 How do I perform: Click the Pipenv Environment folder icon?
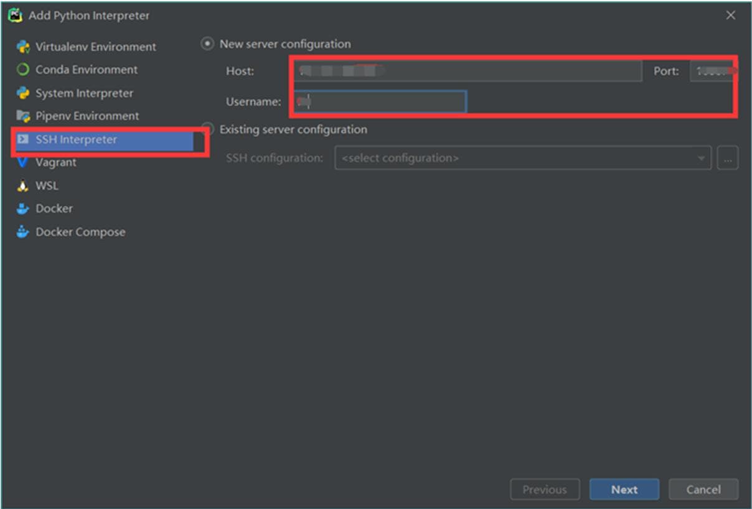23,116
